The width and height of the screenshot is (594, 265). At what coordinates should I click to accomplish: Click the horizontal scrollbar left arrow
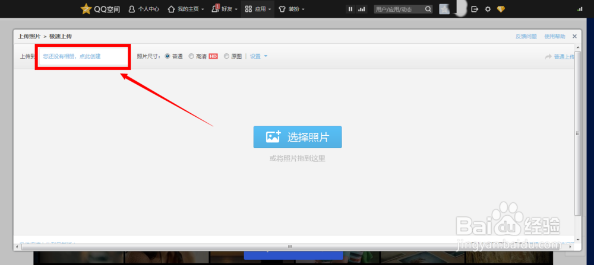pos(16,247)
